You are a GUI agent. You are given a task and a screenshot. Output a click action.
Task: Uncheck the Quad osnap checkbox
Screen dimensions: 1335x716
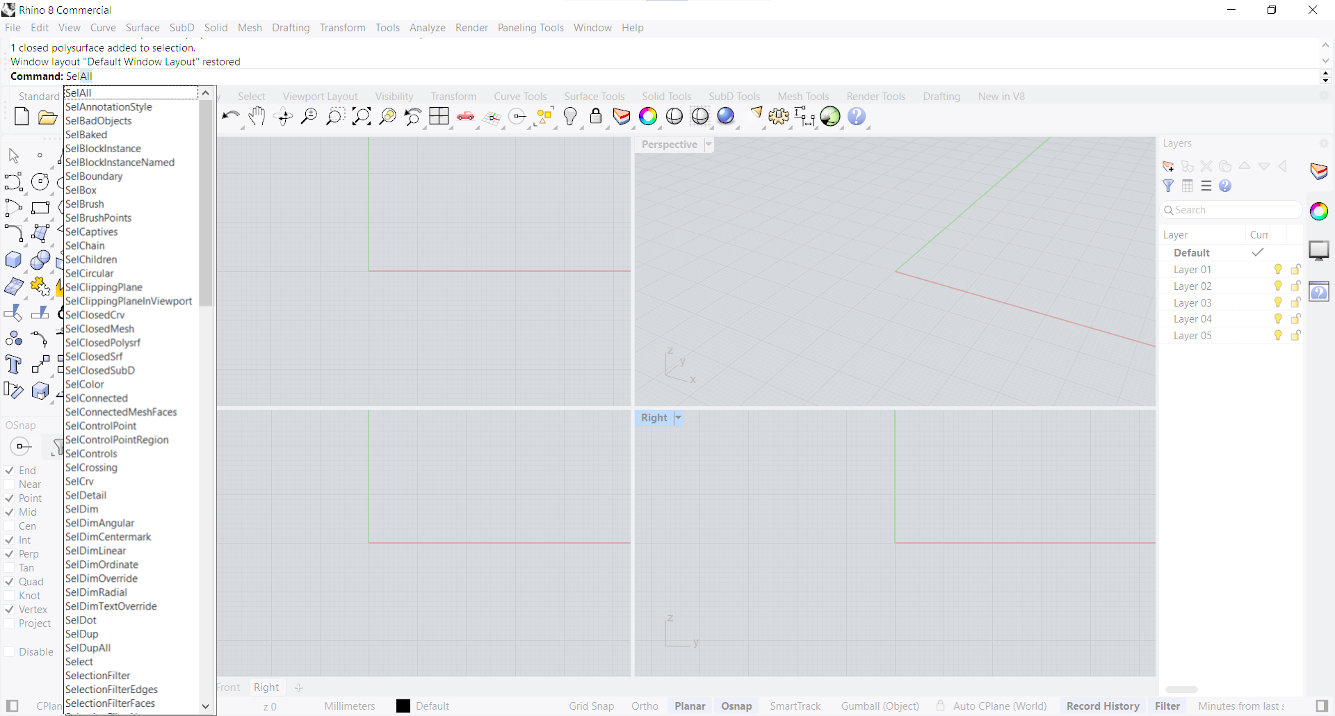[x=10, y=582]
